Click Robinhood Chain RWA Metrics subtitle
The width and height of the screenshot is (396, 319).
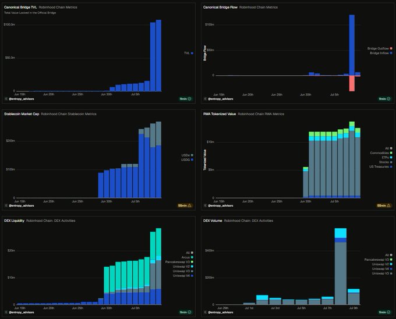pos(261,114)
